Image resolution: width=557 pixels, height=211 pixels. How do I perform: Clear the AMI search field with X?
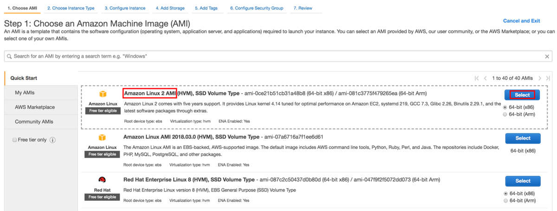coord(548,56)
